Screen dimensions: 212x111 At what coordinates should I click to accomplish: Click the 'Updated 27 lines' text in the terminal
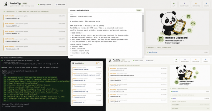click(8, 73)
